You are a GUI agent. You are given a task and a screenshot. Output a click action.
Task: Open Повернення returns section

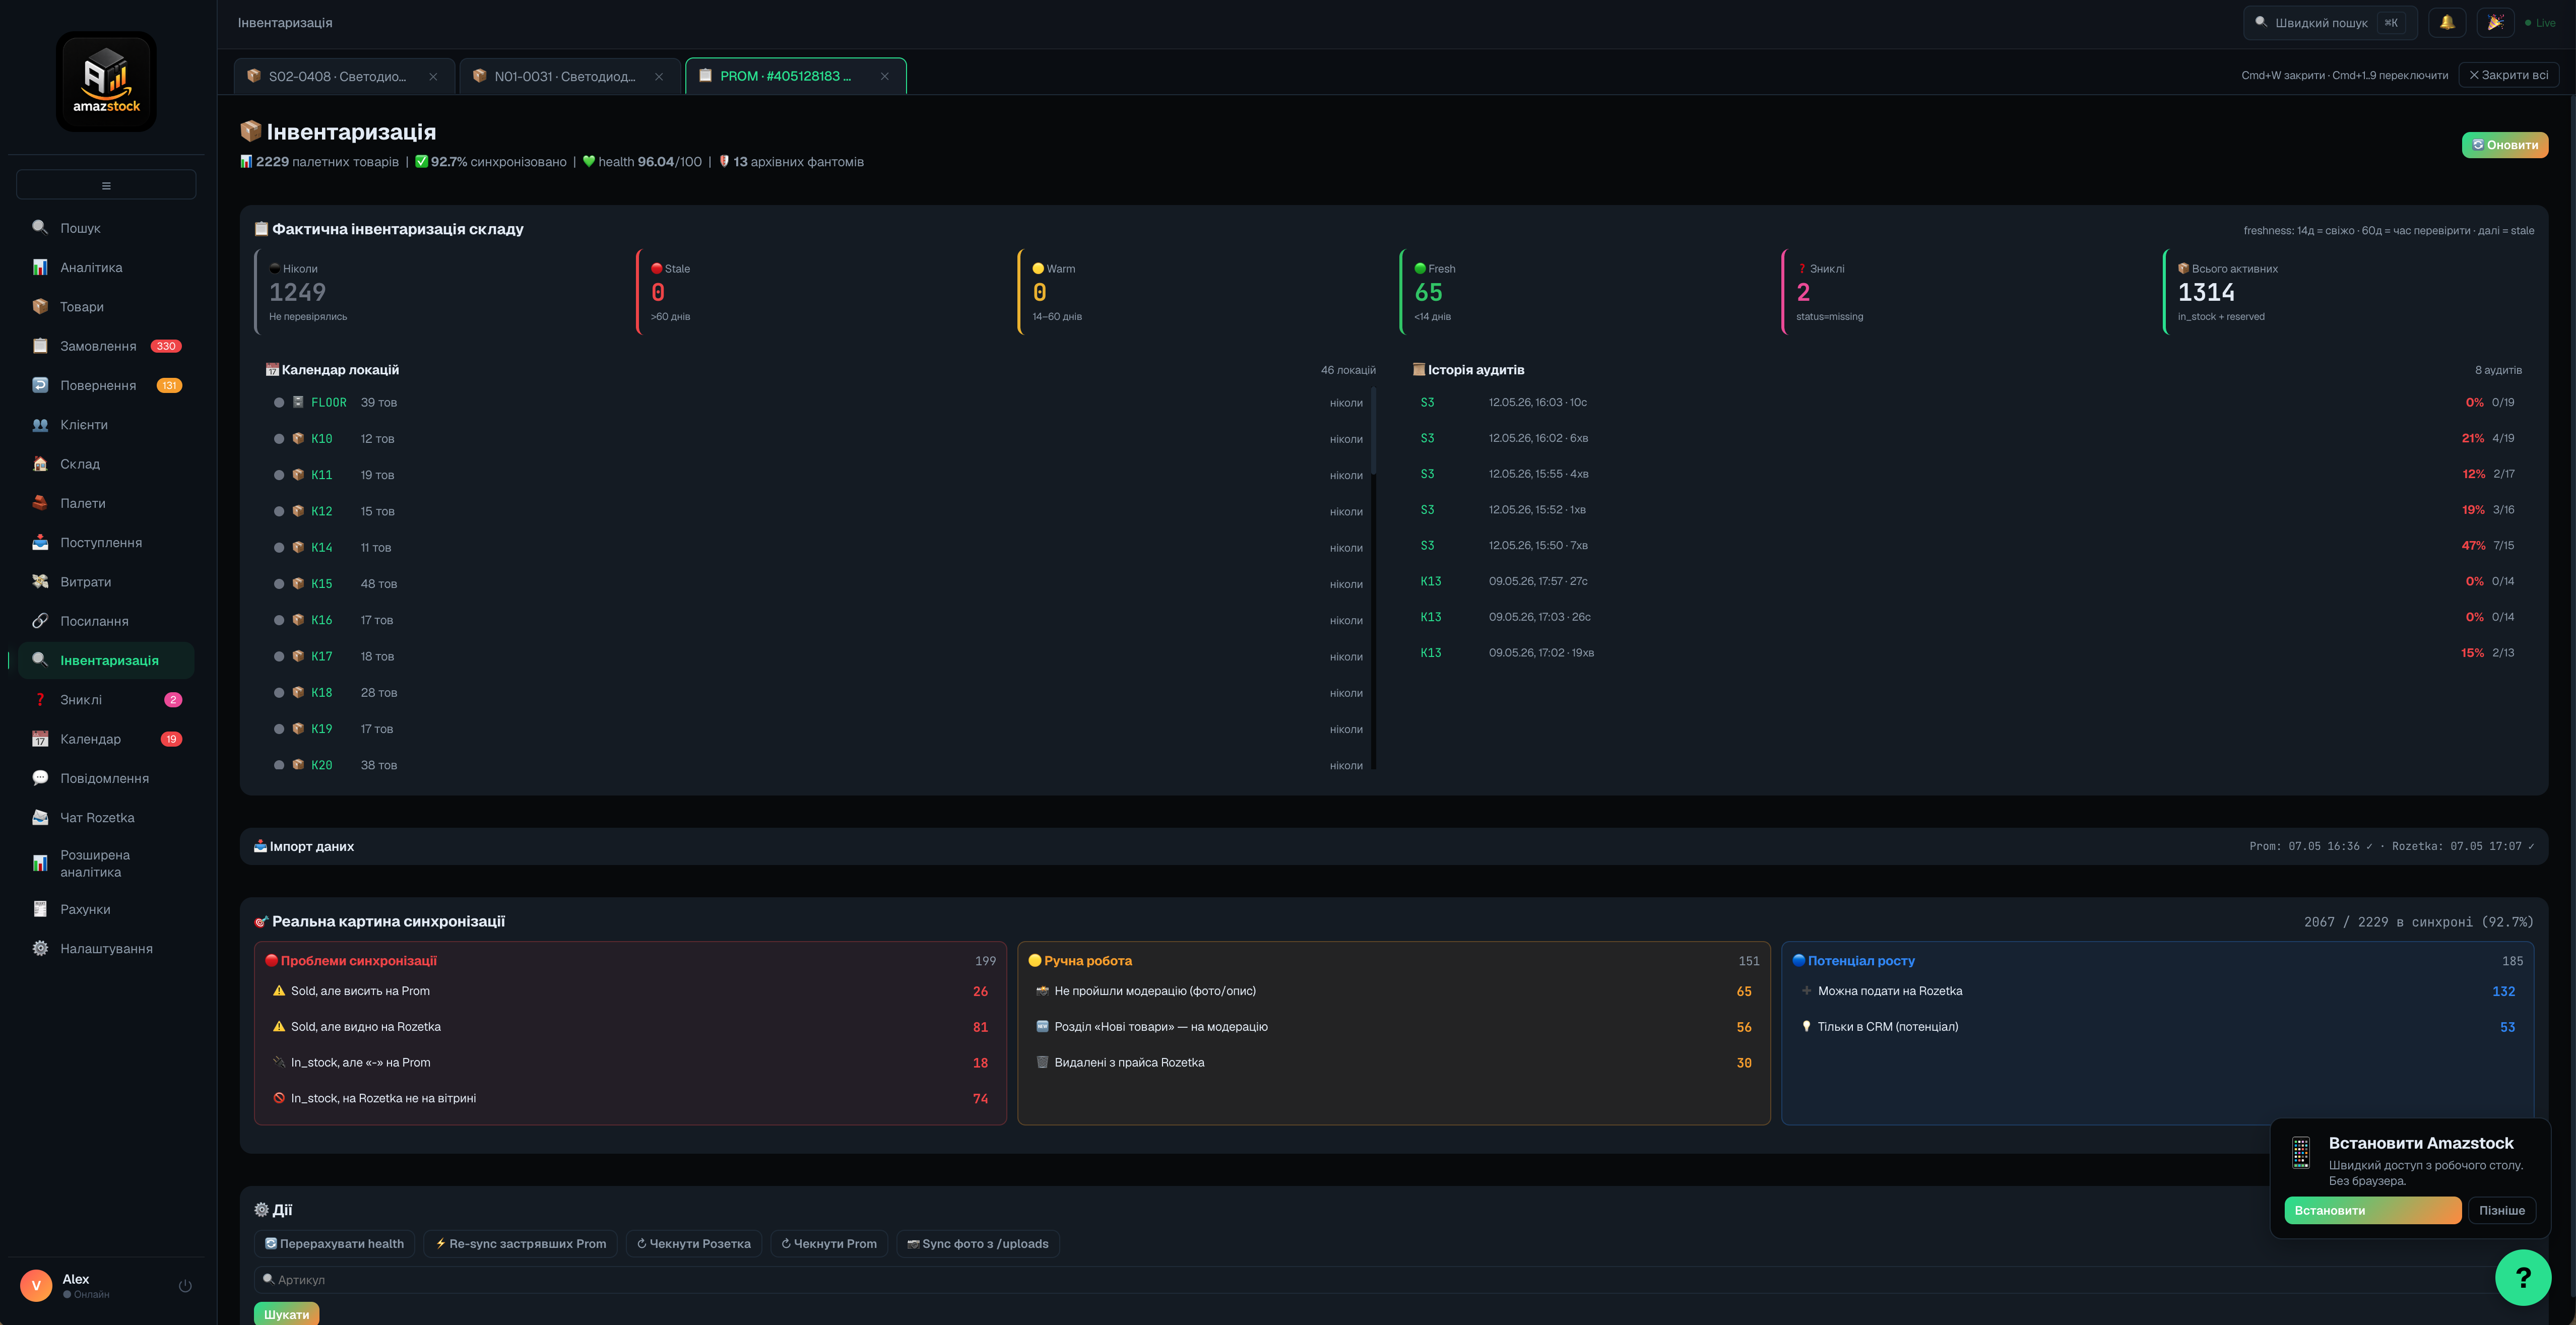click(x=106, y=385)
